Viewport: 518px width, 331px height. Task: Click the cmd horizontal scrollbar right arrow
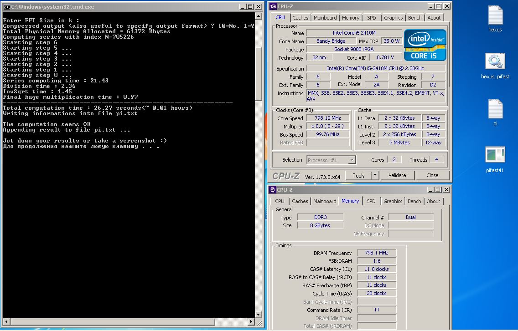coord(251,322)
